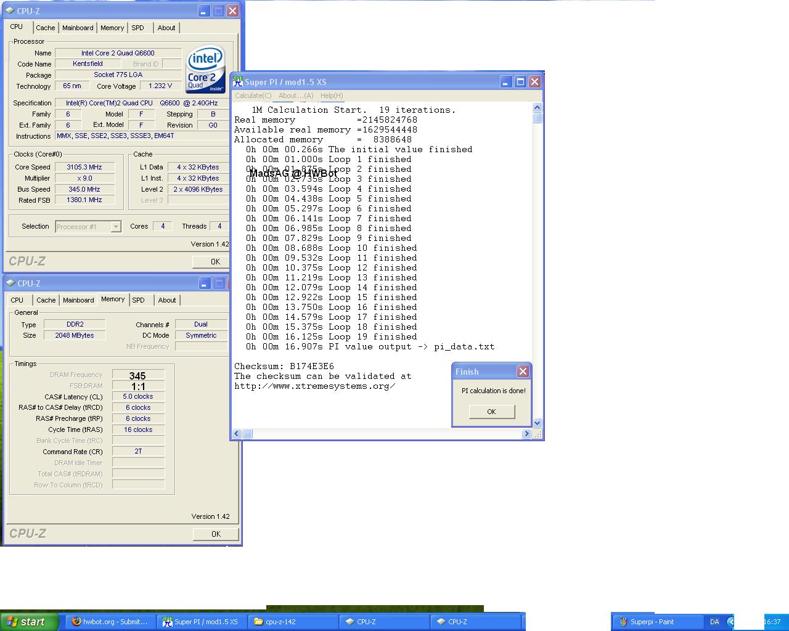Viewport: 789px width, 631px height.
Task: Open Cache tab in bottom CPU-Z window
Action: pos(46,300)
